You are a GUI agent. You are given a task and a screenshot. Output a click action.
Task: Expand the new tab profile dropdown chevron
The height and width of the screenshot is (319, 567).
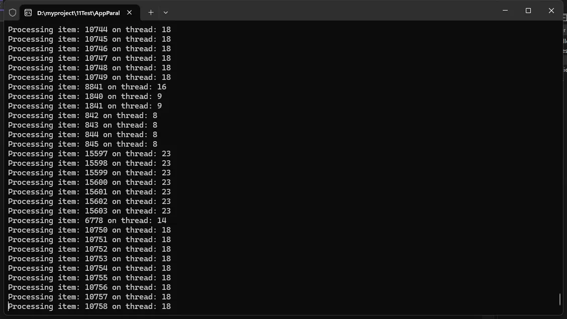(x=166, y=13)
